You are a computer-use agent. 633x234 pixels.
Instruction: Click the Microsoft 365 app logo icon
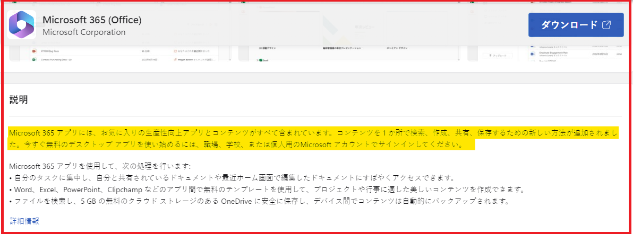point(21,24)
